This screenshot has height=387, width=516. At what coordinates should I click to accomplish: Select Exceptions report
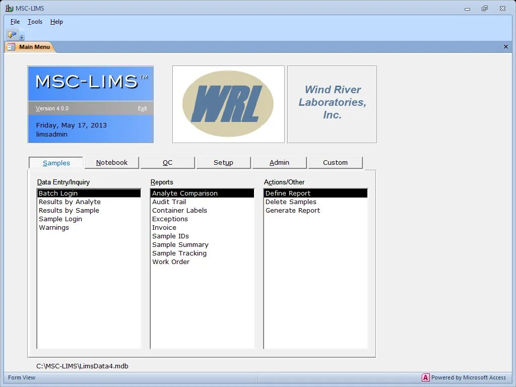pos(203,219)
